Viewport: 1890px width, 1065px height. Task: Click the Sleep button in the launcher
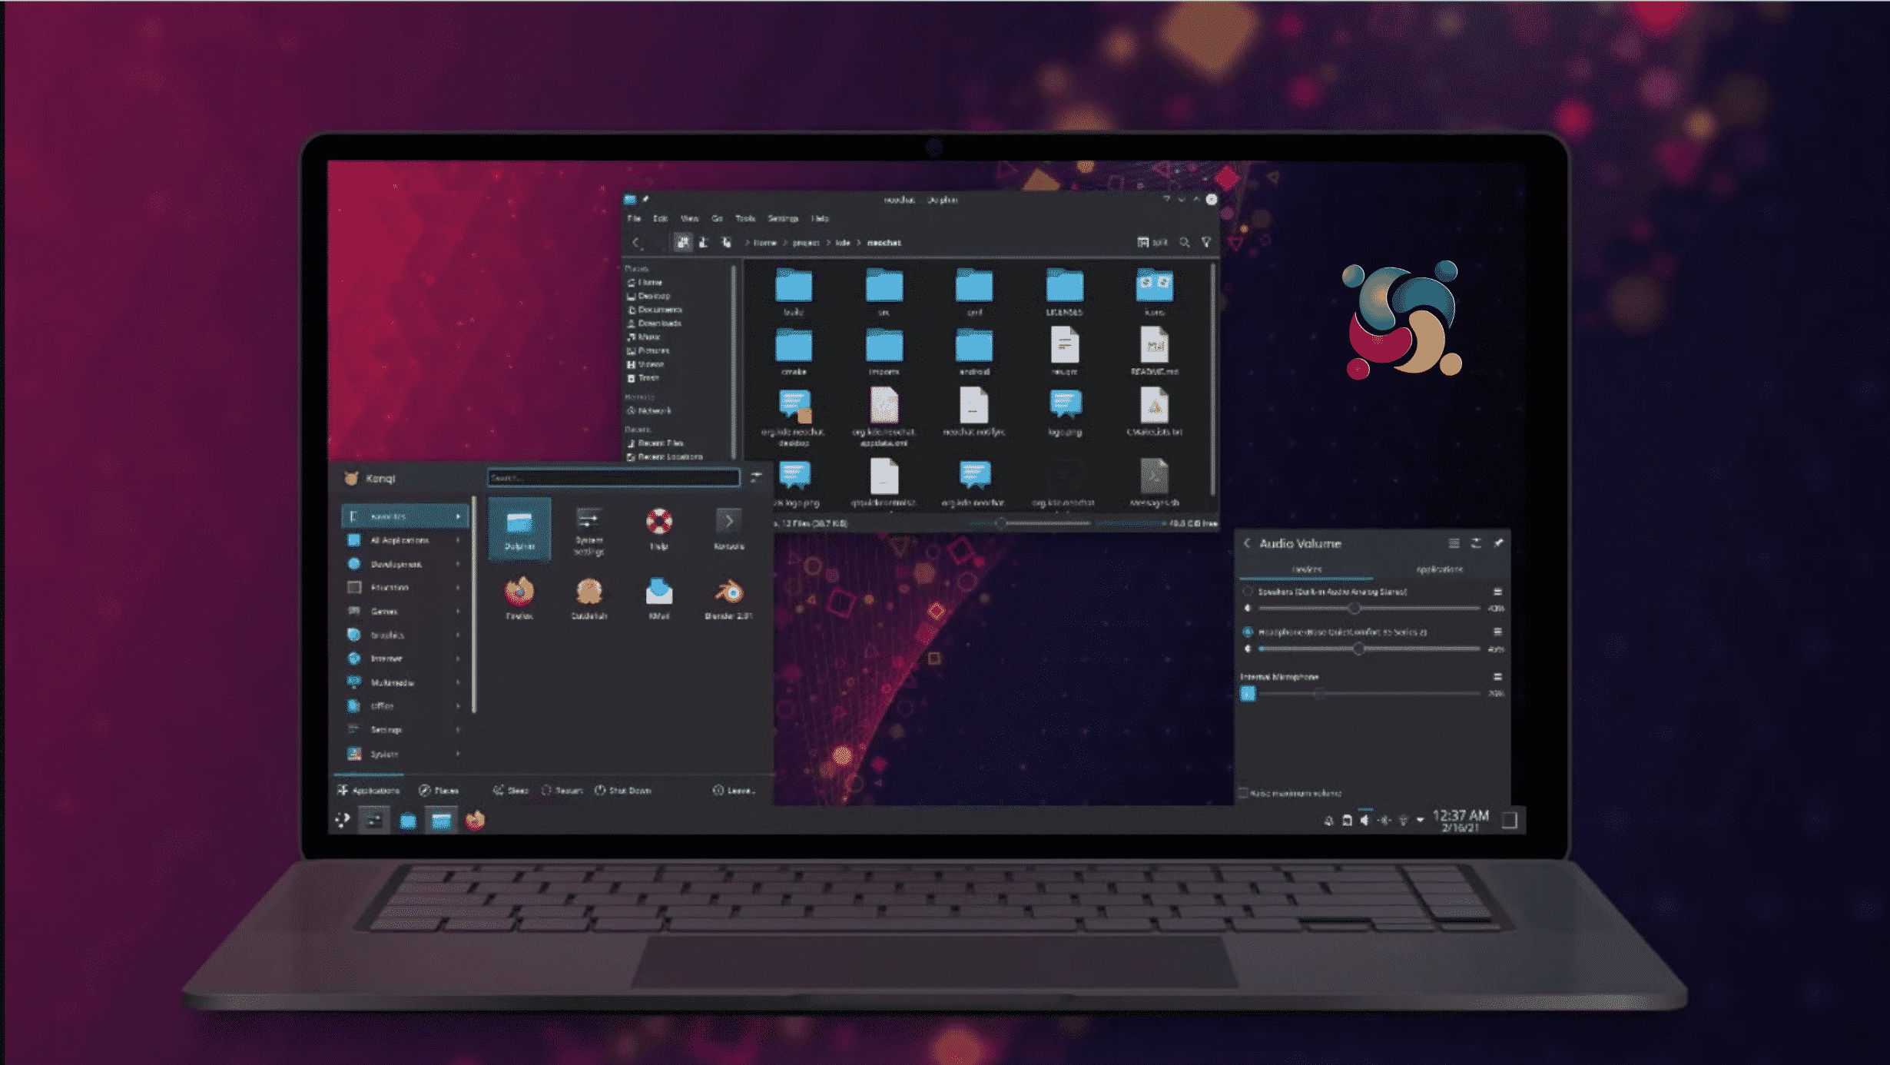click(511, 790)
